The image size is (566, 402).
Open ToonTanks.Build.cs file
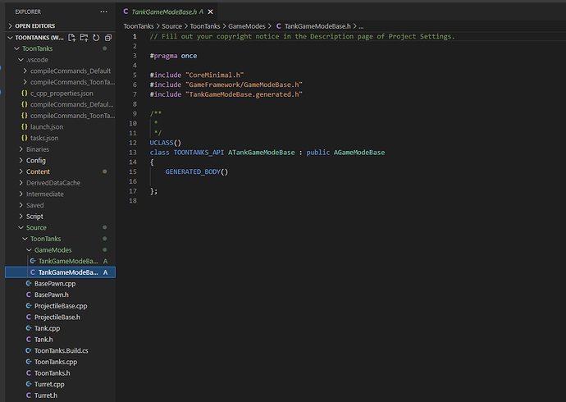pos(61,350)
